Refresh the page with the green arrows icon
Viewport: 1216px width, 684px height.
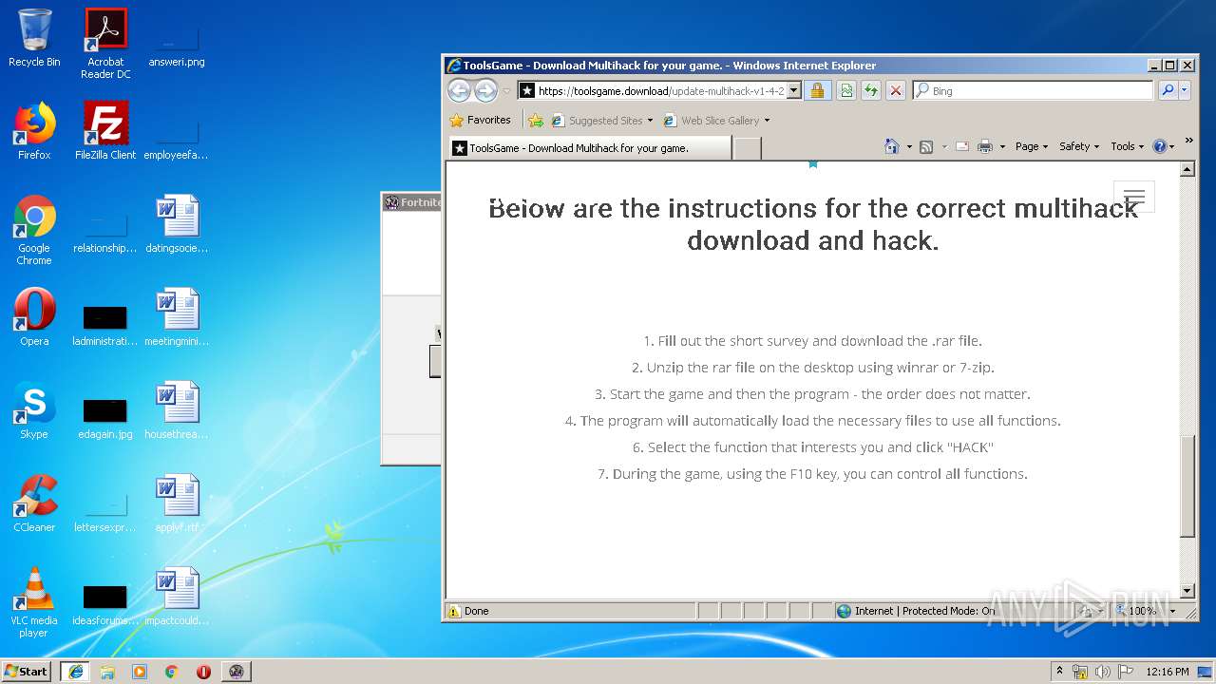pos(870,90)
